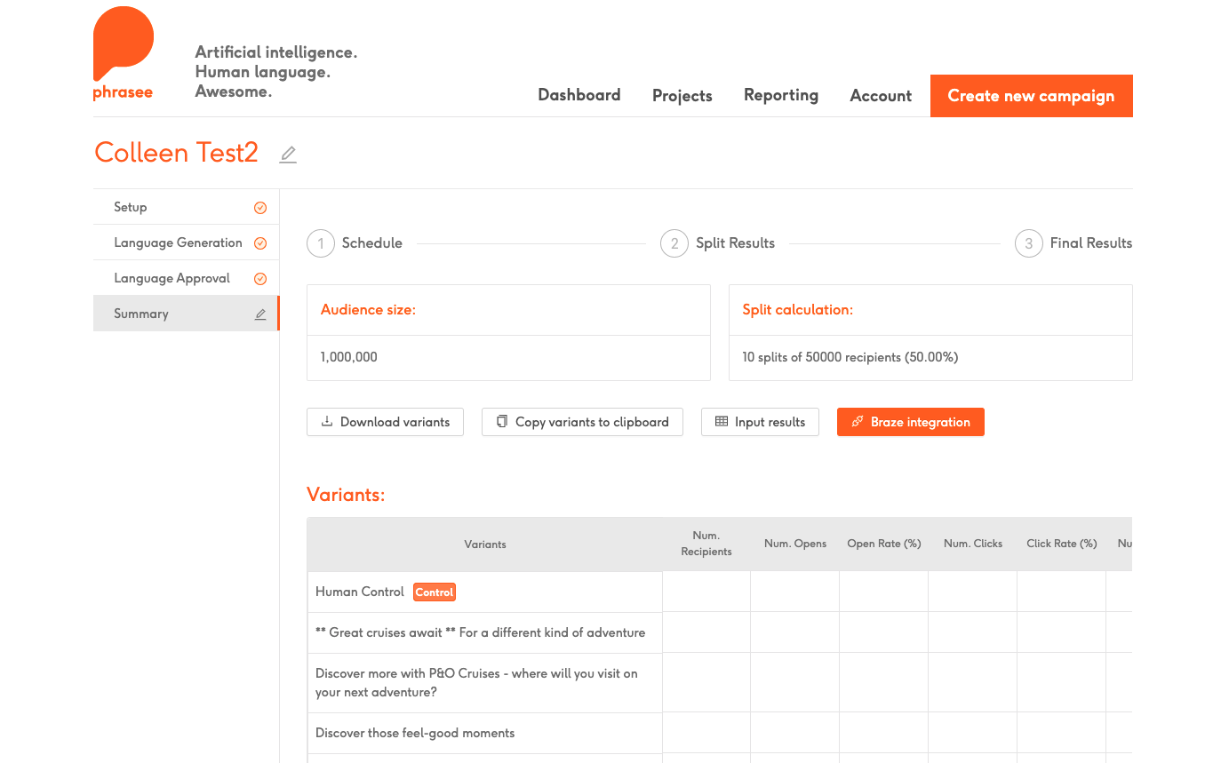Click the Human Control variant row
Viewport: 1221px width, 763px height.
[485, 592]
